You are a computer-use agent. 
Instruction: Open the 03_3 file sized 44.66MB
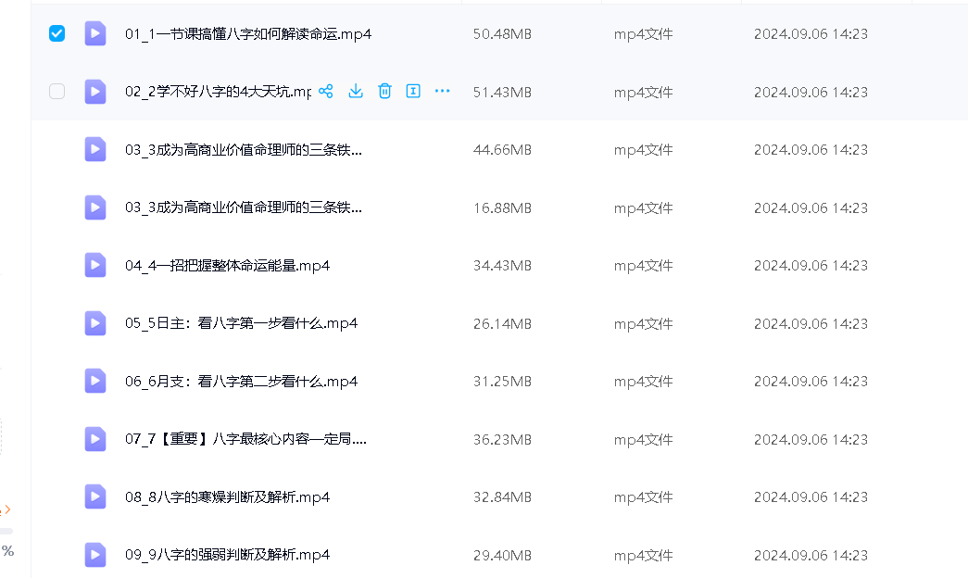coord(243,149)
